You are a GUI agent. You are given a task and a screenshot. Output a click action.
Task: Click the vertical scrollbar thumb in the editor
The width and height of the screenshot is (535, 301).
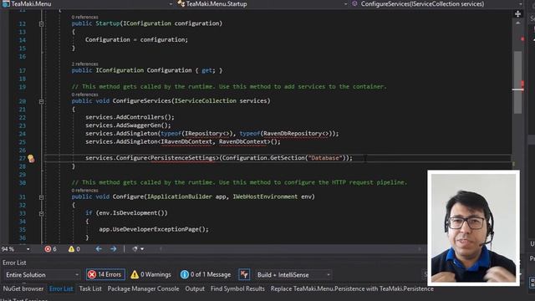pyautogui.click(x=517, y=82)
